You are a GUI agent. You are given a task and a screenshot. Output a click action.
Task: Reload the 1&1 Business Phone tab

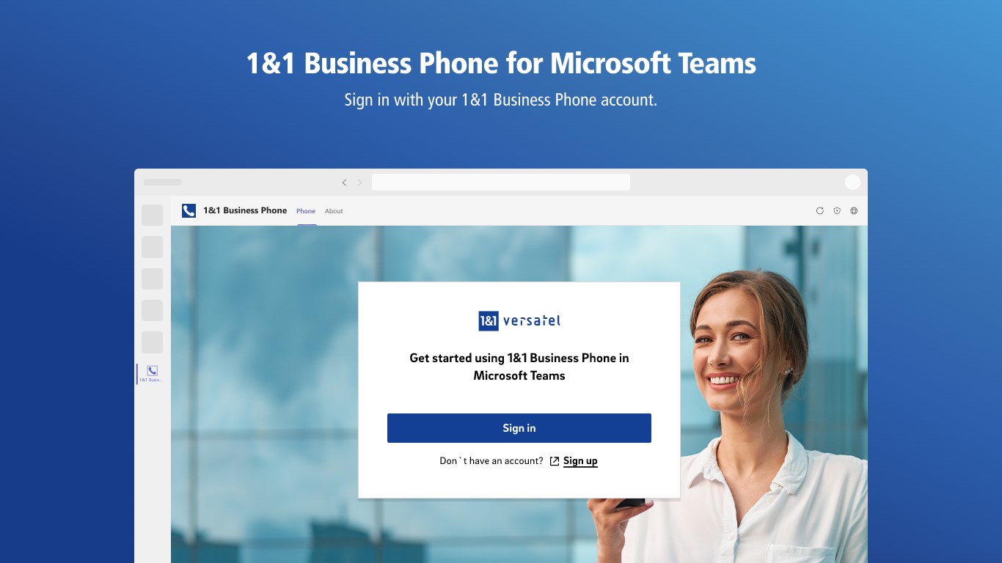coord(820,211)
